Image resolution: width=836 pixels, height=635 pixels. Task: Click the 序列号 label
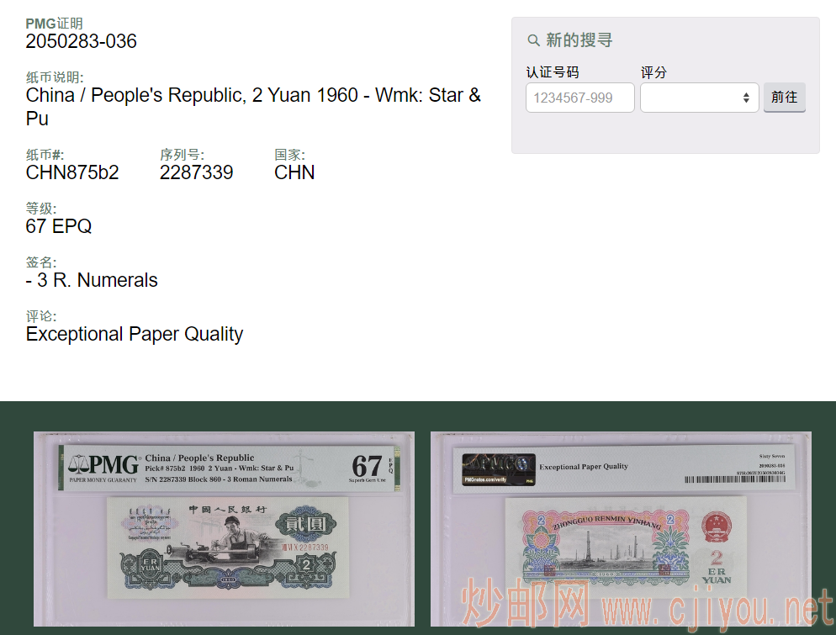(182, 155)
